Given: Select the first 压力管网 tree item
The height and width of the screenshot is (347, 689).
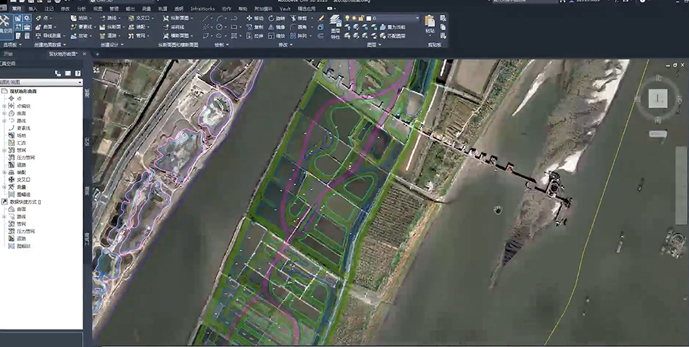Looking at the screenshot, I should (x=26, y=158).
